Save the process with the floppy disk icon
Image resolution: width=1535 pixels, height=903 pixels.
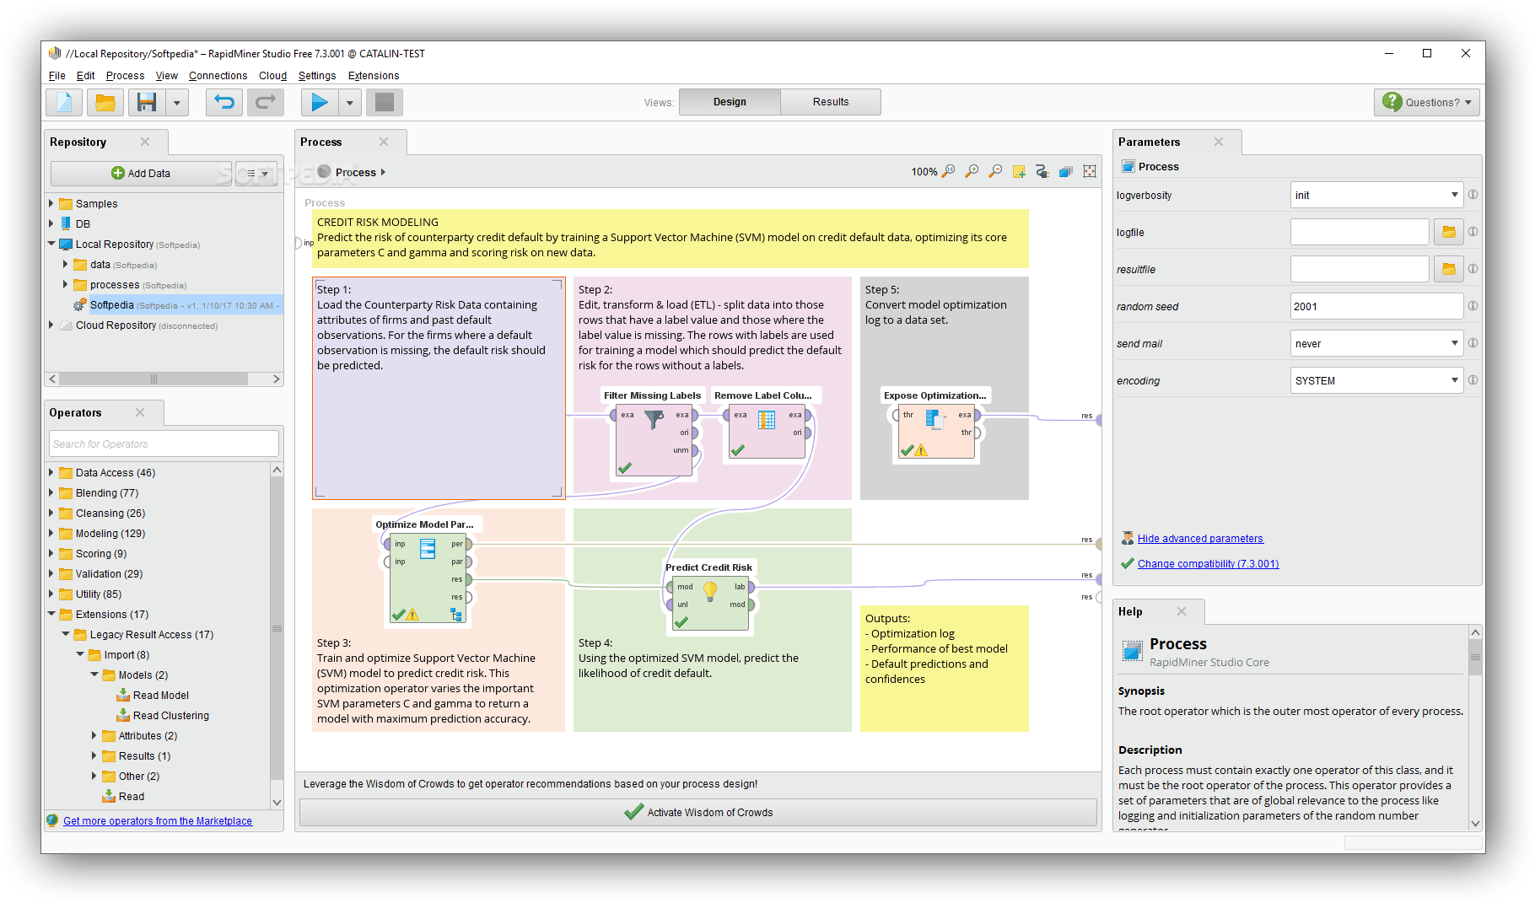click(147, 102)
